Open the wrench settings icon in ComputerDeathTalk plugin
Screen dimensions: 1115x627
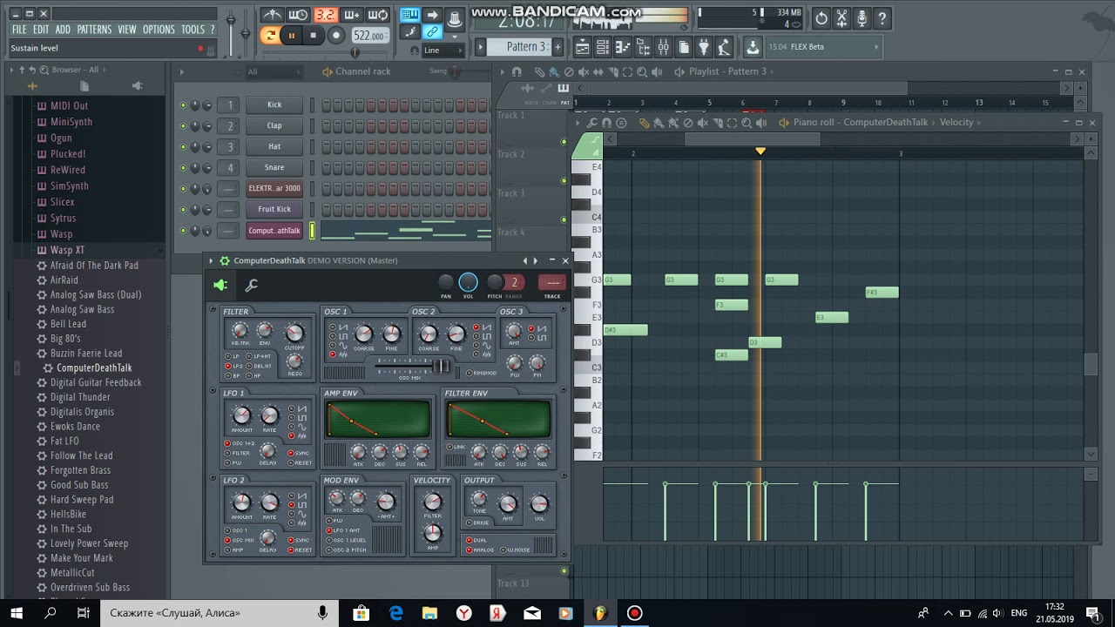point(252,285)
